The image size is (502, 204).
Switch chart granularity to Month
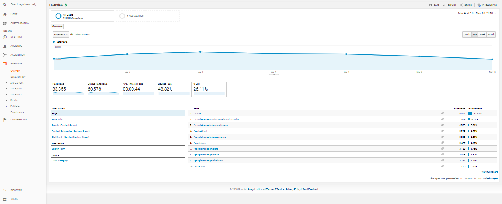pyautogui.click(x=491, y=34)
